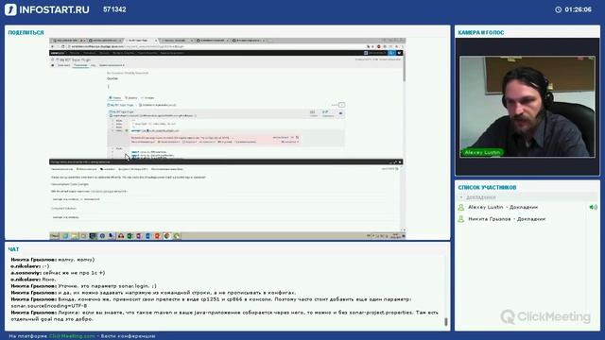The image size is (605, 340).
Task: Click the INFOSTART.RU logo
Action: [47, 9]
